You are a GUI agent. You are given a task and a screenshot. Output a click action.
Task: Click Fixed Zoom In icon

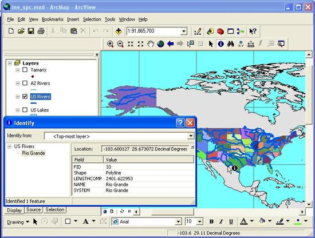coord(131,43)
